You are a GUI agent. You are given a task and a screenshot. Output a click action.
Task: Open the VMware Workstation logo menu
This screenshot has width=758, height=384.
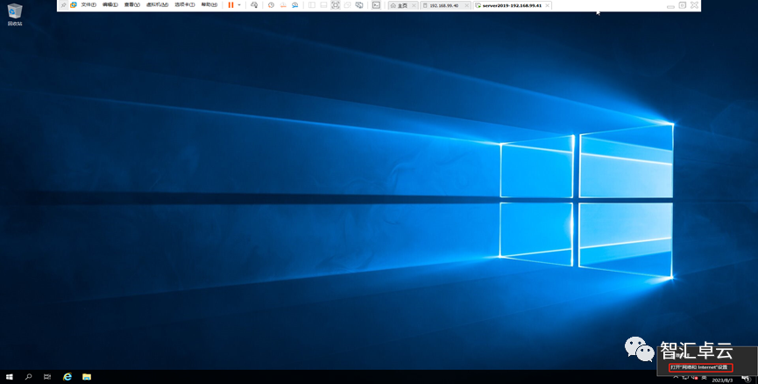(x=74, y=5)
